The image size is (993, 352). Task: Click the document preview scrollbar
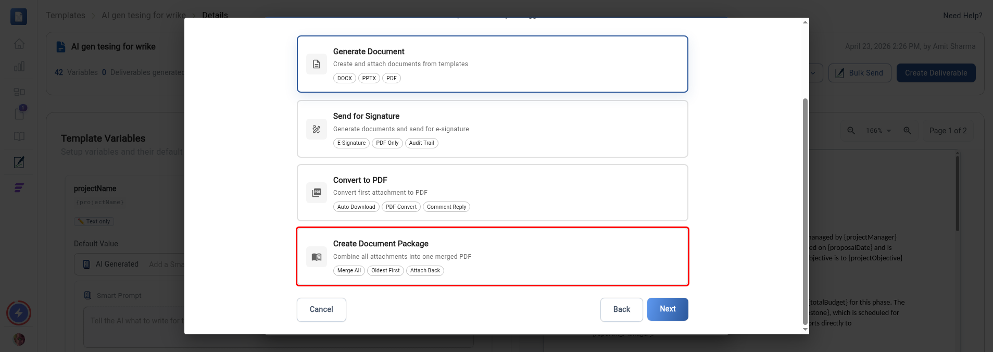(958, 193)
